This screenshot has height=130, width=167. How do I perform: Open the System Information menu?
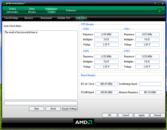pos(13,10)
